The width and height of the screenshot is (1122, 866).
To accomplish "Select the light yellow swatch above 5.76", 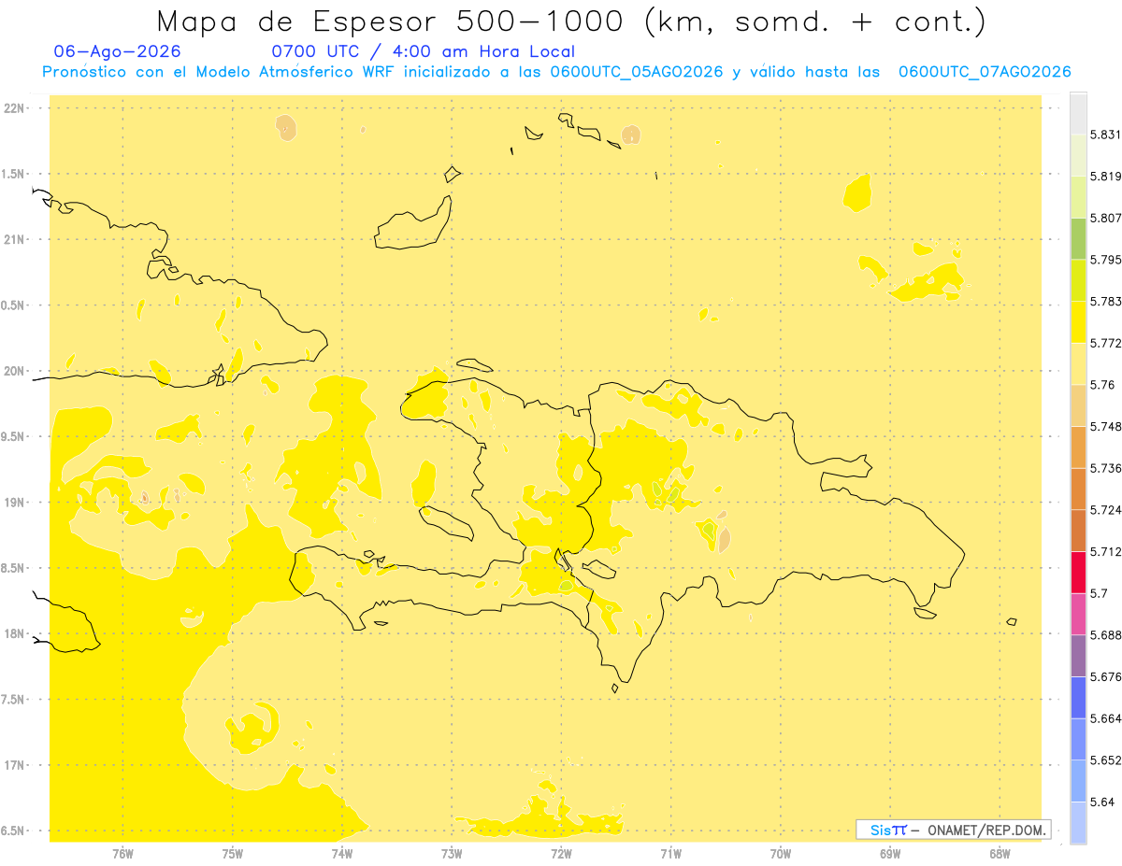I will tap(1079, 363).
